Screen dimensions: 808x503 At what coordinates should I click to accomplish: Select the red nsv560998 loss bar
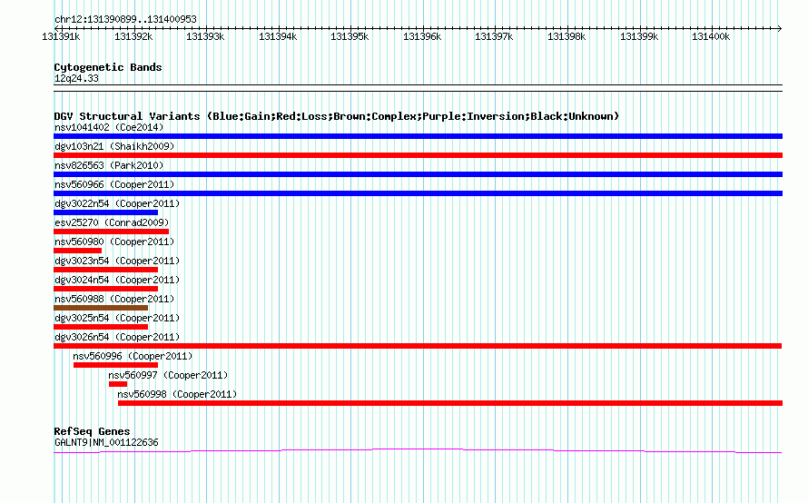450,403
